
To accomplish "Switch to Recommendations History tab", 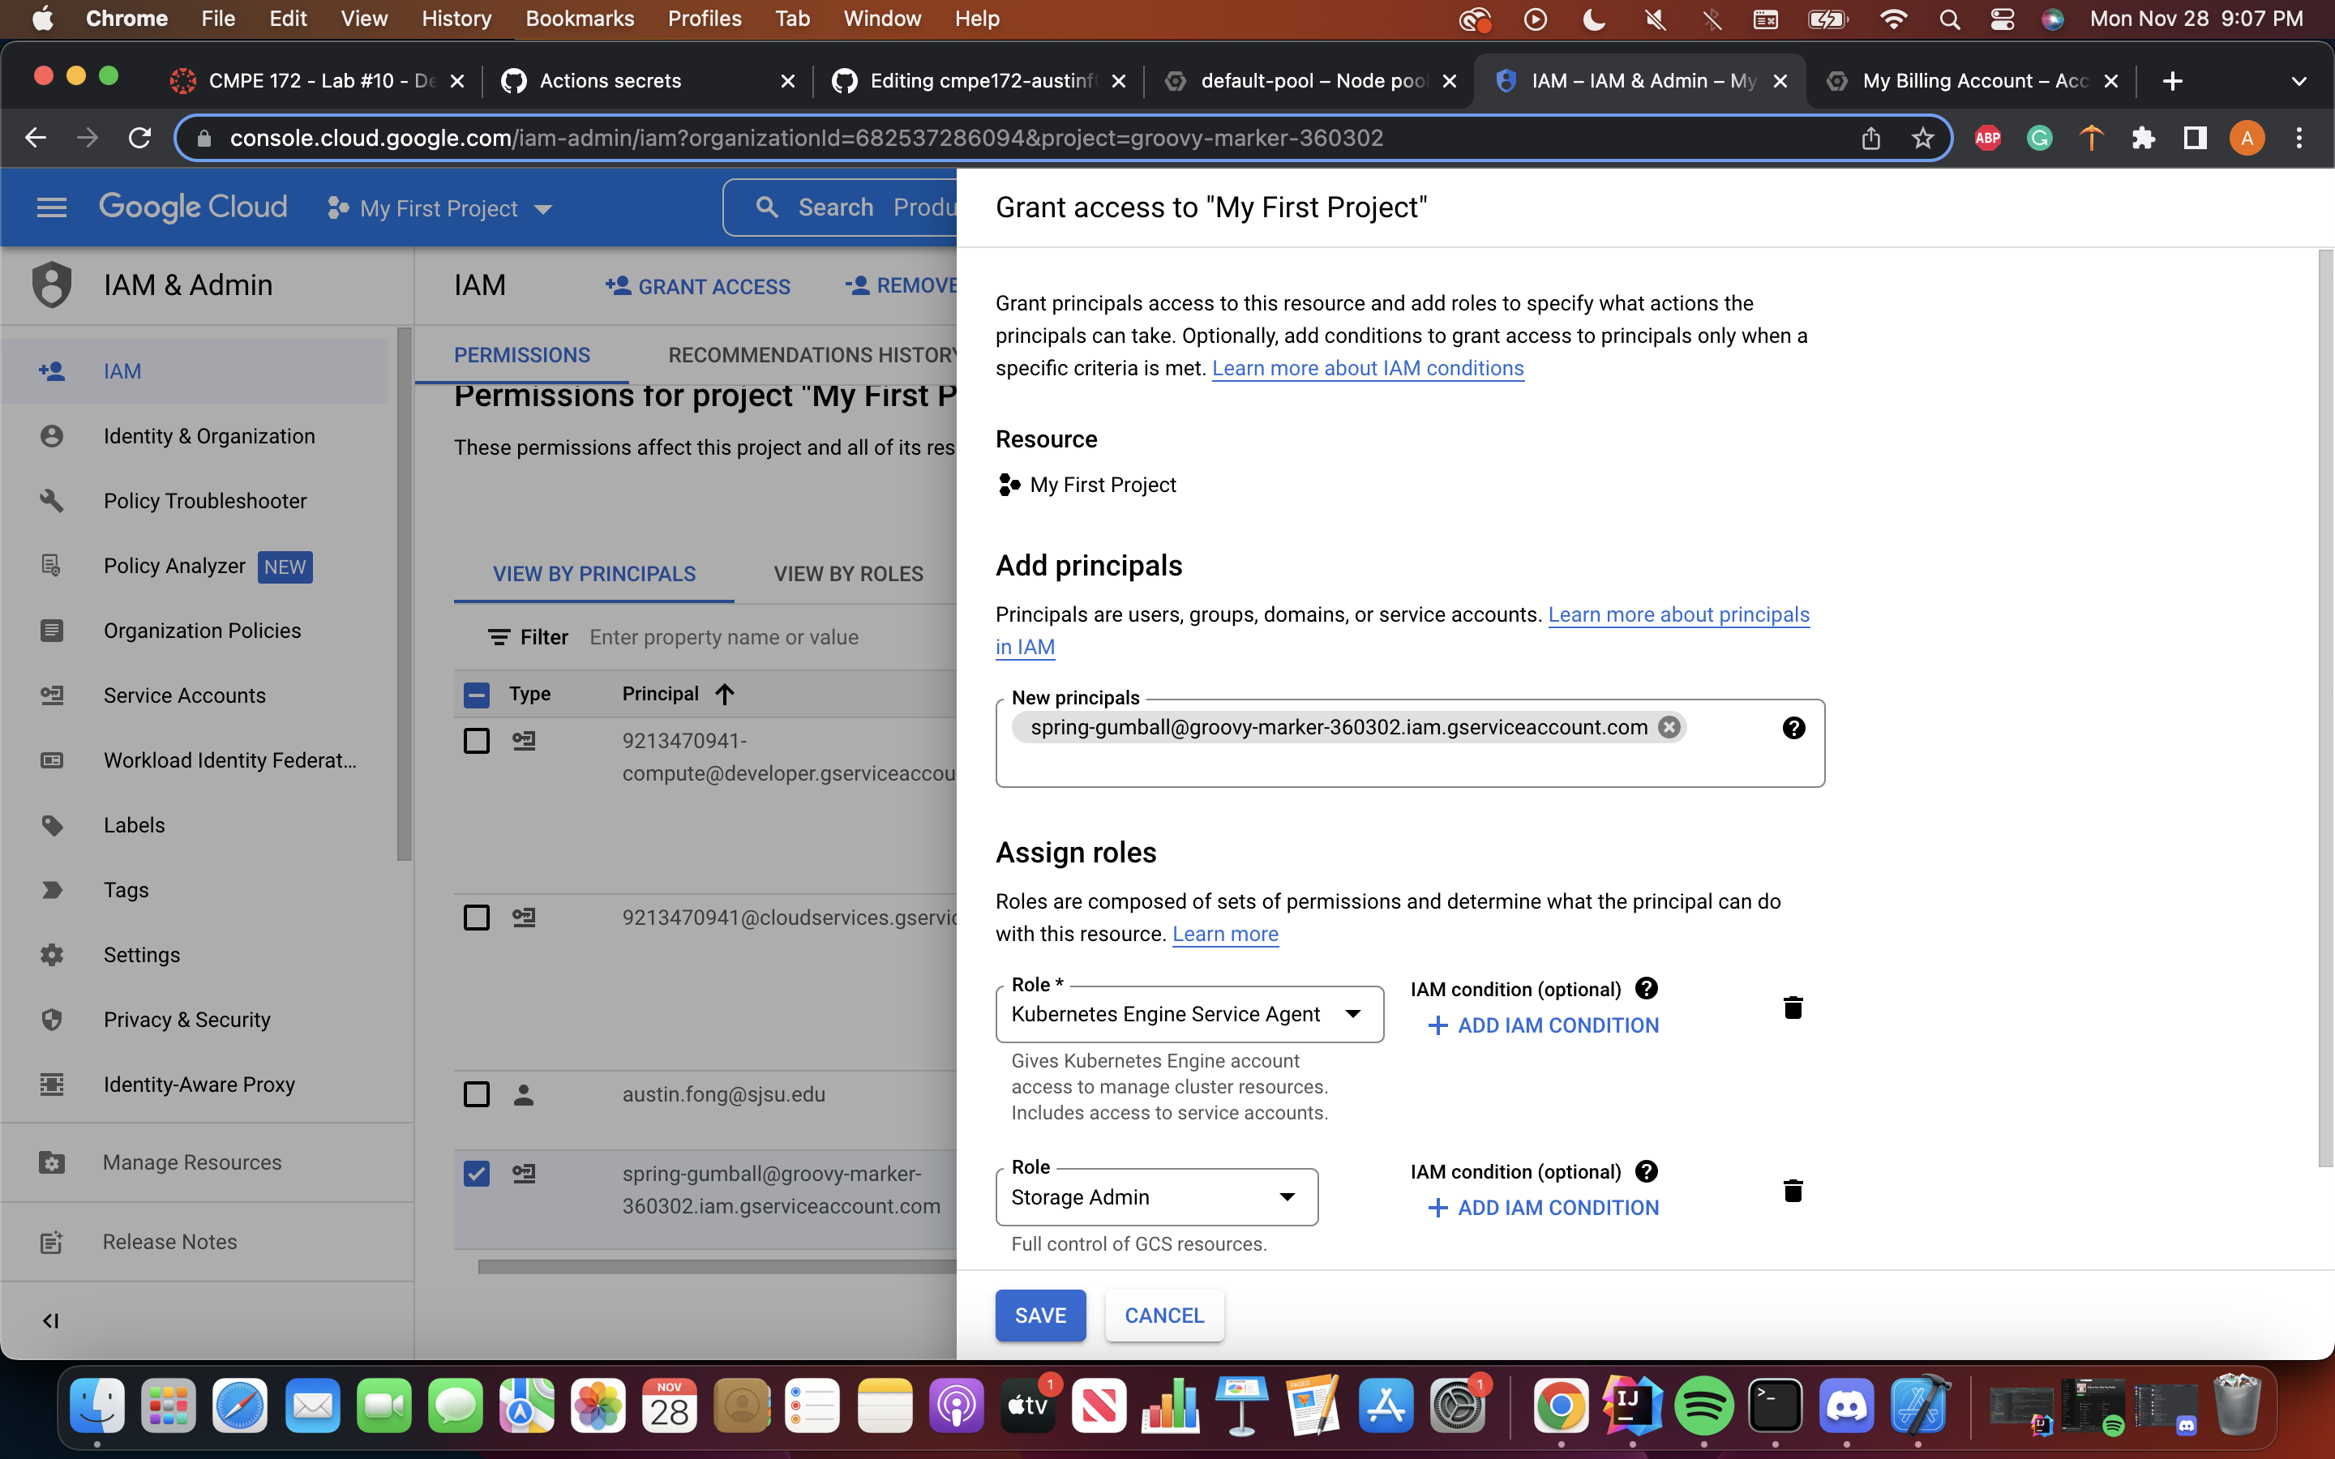I will pyautogui.click(x=812, y=355).
